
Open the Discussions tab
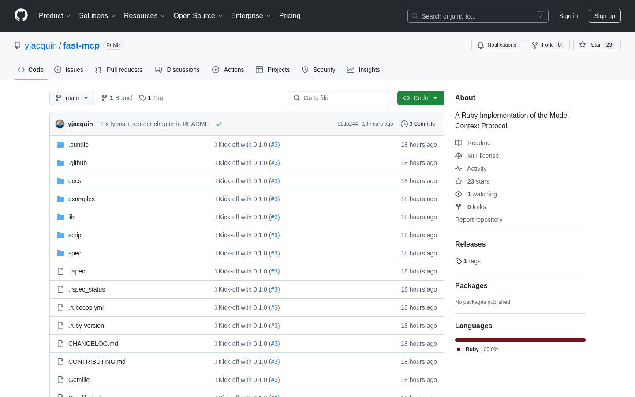177,70
